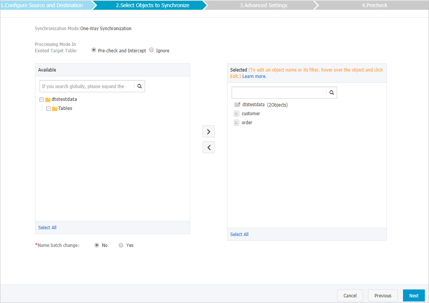
Task: Select Tables in the Available tree
Action: (x=65, y=108)
